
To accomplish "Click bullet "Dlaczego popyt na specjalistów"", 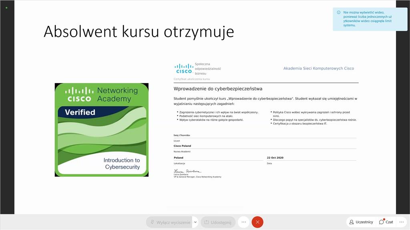I will [x=315, y=120].
